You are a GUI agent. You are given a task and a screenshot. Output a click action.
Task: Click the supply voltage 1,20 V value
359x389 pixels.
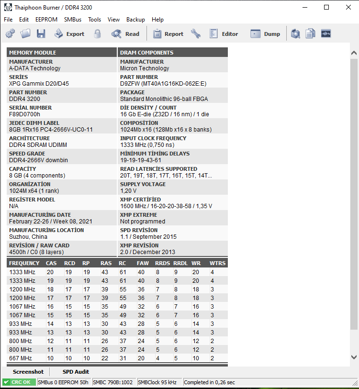pyautogui.click(x=128, y=191)
